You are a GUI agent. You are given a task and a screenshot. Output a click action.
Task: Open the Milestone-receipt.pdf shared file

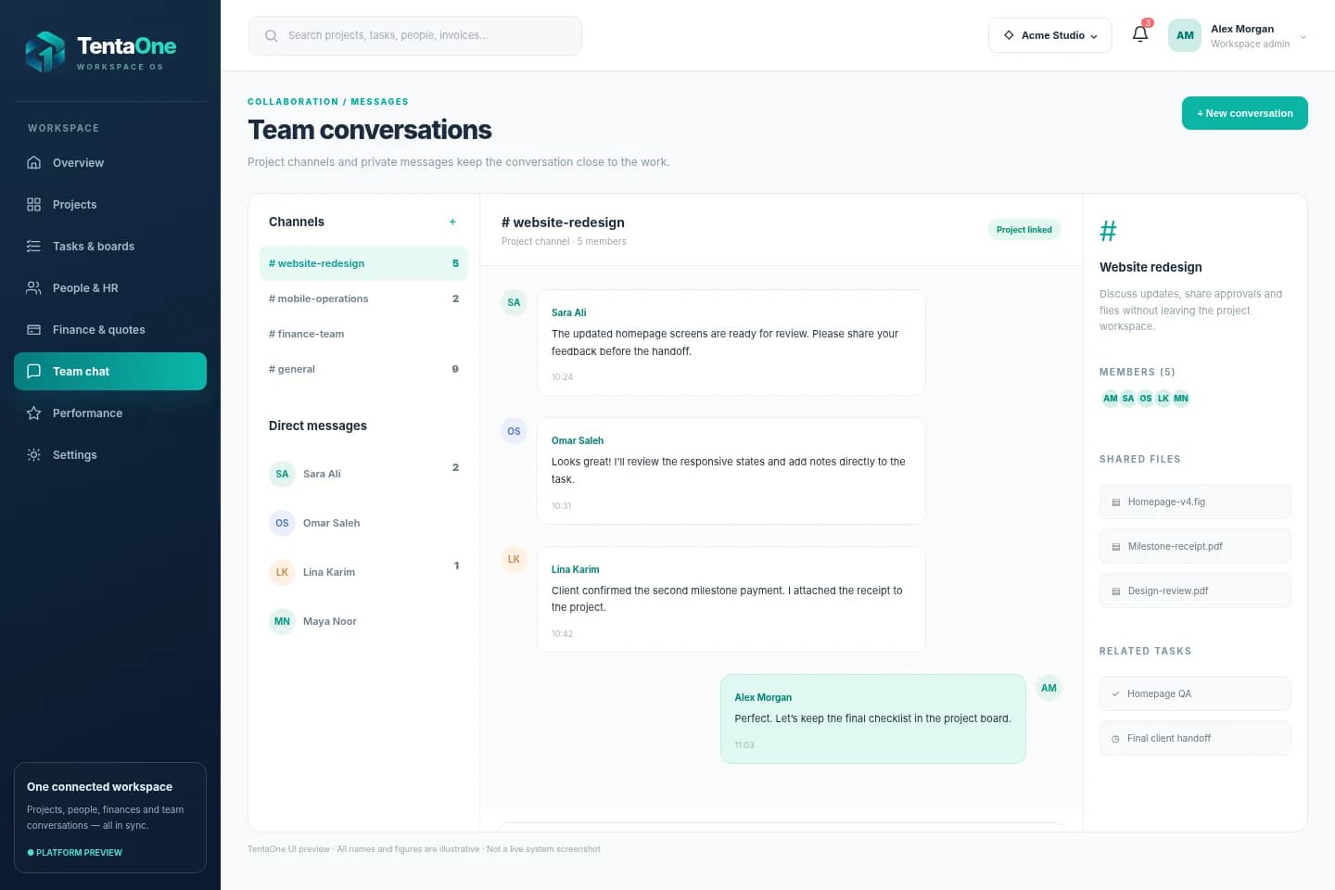tap(1195, 546)
